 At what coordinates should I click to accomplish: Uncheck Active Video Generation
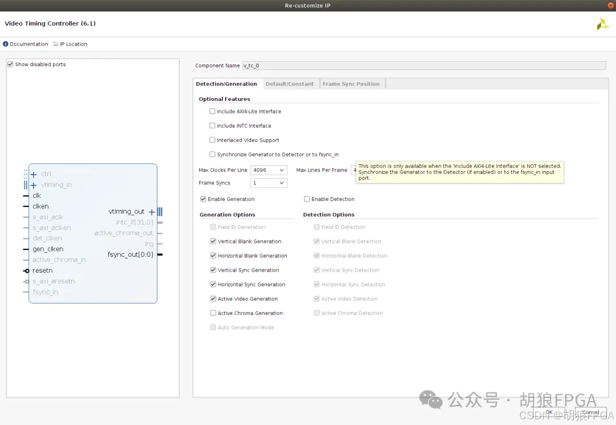(213, 298)
